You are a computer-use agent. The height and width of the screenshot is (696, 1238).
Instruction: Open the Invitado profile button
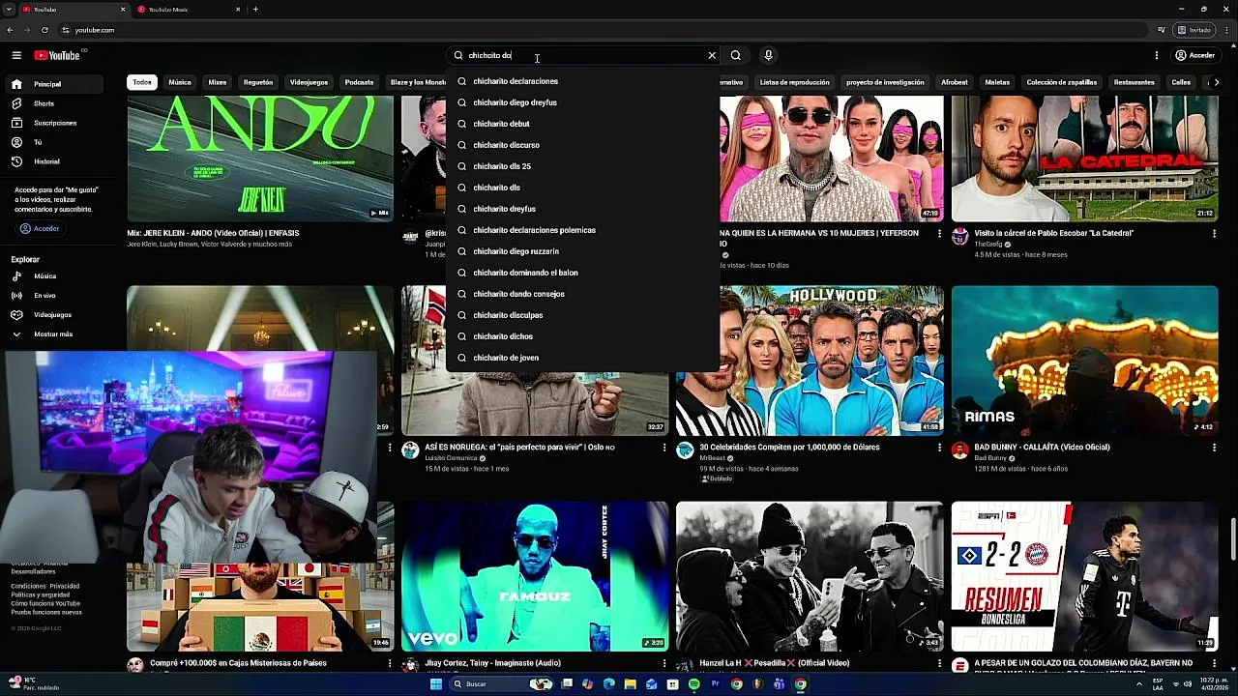click(x=1194, y=30)
